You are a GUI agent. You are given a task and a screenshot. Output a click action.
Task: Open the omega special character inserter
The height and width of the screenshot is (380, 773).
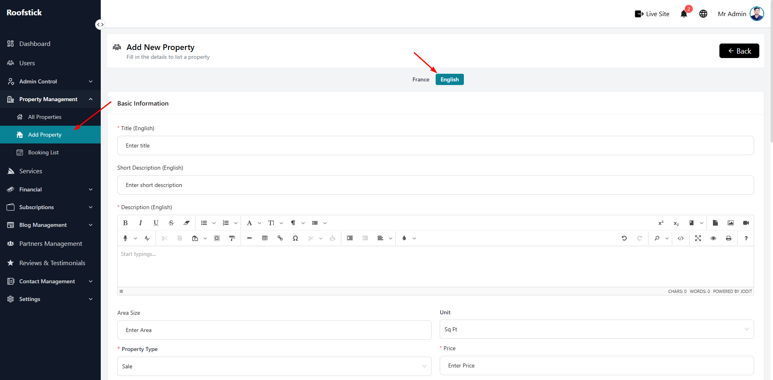coord(295,238)
